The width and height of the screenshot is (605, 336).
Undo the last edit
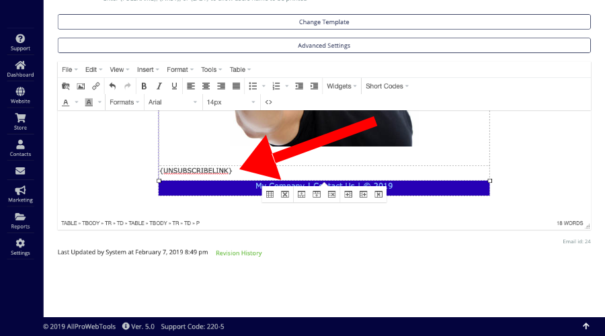click(x=112, y=86)
